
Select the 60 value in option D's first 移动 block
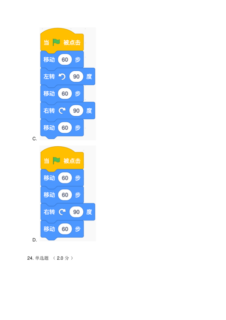(65, 178)
